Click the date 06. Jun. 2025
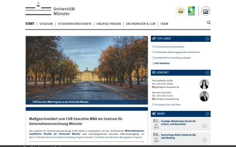The width and height of the screenshot is (236, 147). (156, 138)
